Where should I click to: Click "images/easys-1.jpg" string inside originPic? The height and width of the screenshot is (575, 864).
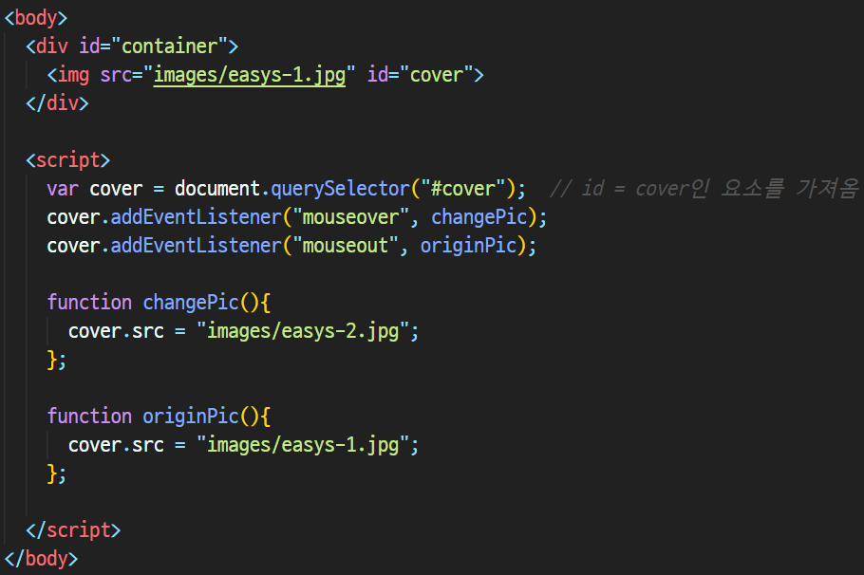303,445
